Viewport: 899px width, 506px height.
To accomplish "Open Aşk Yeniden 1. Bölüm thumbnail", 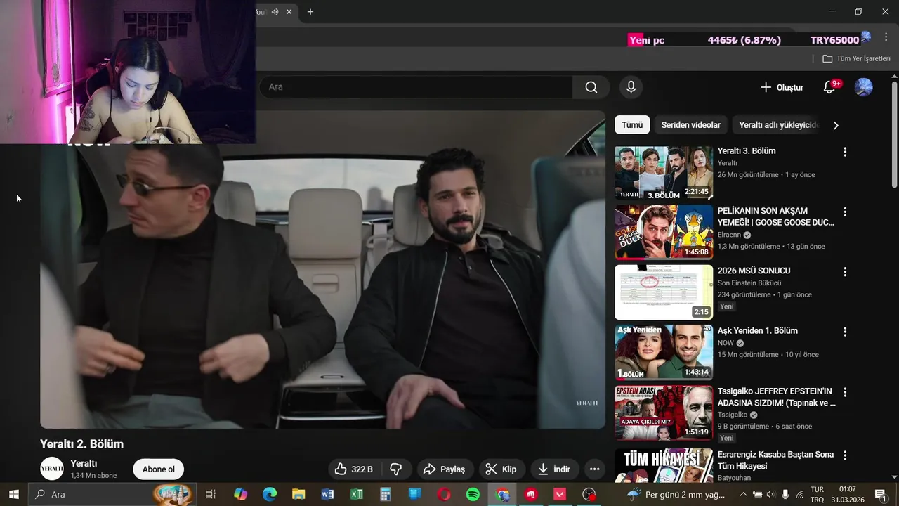I will pos(664,352).
